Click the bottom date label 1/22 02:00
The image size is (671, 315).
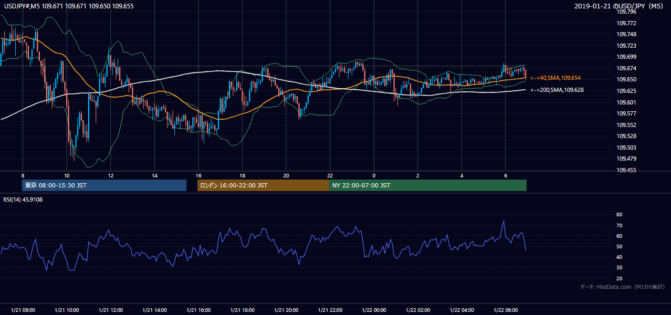point(418,310)
